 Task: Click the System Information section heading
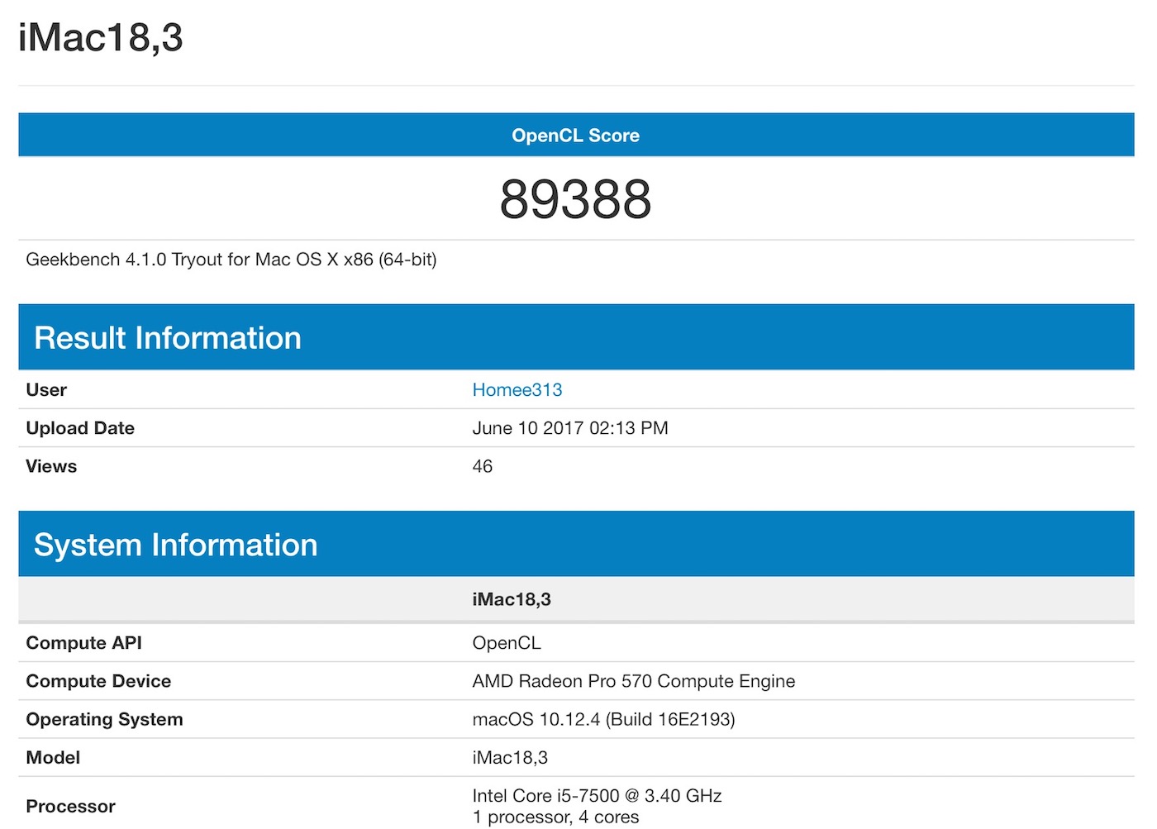click(176, 545)
